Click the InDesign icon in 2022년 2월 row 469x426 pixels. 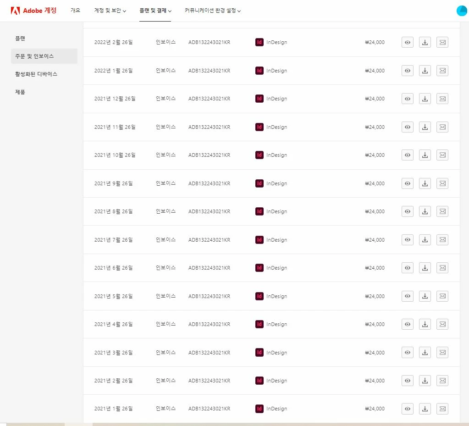[x=259, y=42]
